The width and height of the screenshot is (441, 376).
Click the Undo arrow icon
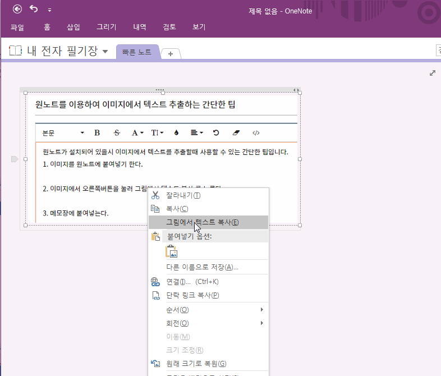[x=34, y=9]
